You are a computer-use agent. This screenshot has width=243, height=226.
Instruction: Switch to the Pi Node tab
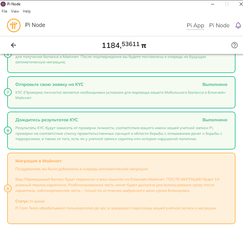(219, 25)
